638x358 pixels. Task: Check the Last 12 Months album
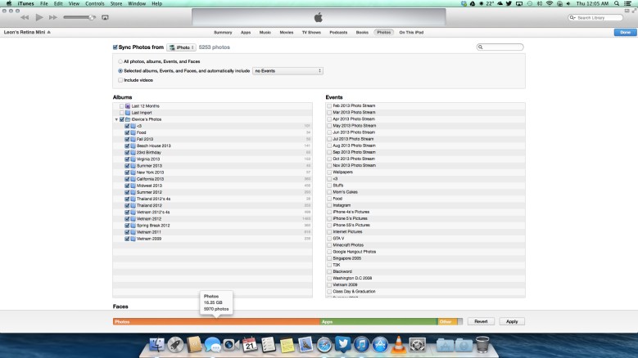pos(122,106)
